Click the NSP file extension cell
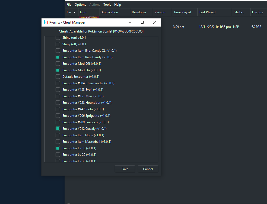Image resolution: width=267 pixels, height=204 pixels. tap(236, 27)
